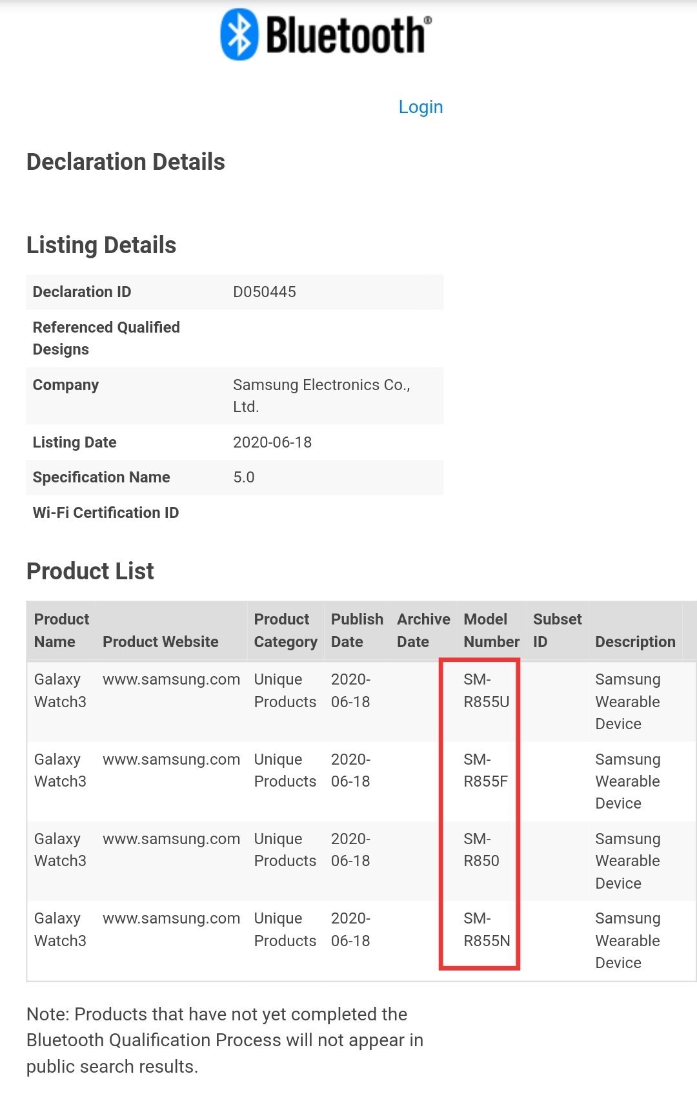Click the SM-R855U model number
The height and width of the screenshot is (1094, 697).
[x=486, y=690]
